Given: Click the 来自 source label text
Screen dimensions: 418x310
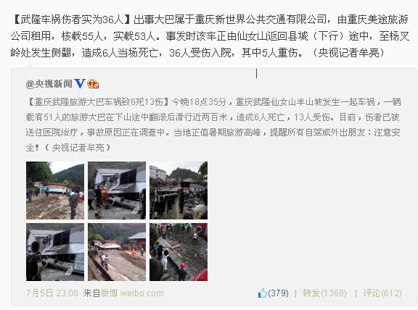Looking at the screenshot, I should (x=91, y=293).
